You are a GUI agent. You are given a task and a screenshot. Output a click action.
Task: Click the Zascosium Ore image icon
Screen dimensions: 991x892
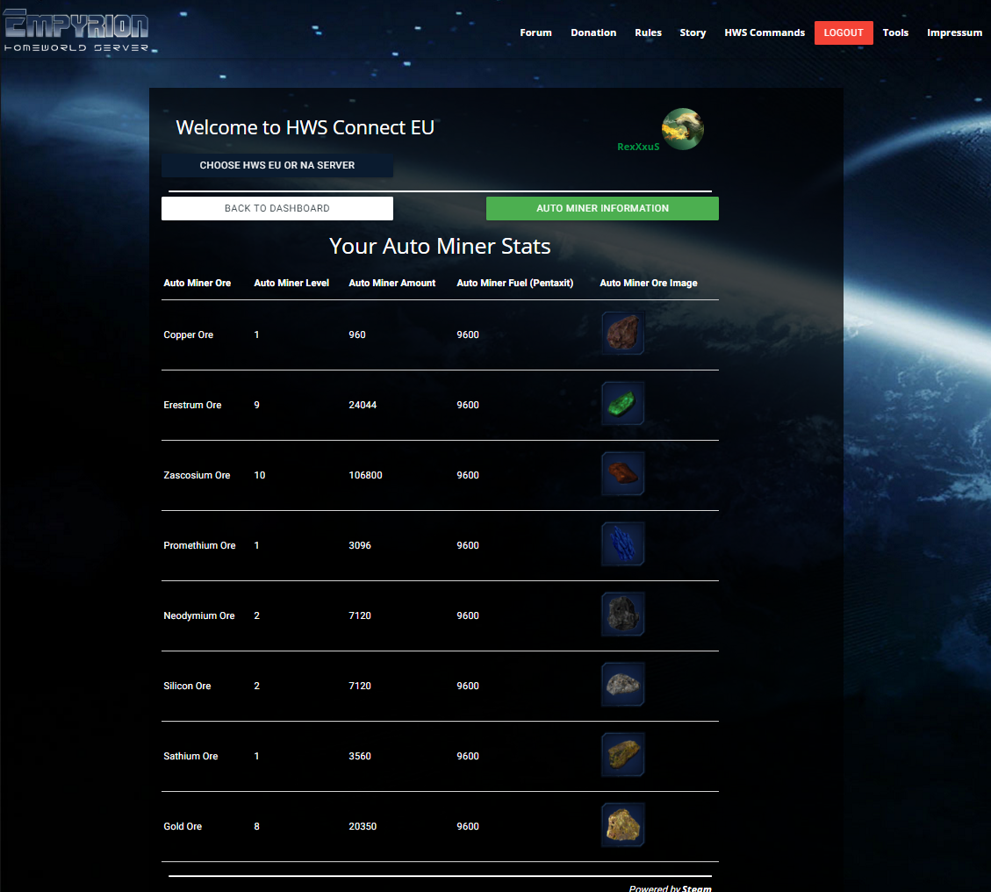[622, 473]
